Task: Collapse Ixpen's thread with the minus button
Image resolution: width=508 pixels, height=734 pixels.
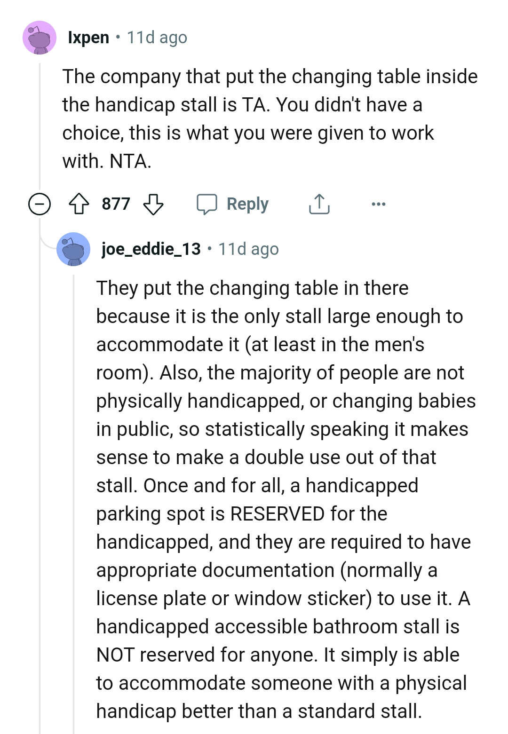Action: click(x=40, y=204)
